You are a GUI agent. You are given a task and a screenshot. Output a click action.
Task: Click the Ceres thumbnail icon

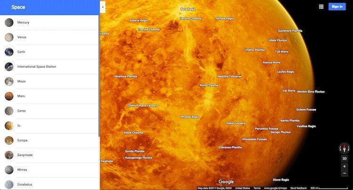pos(9,111)
